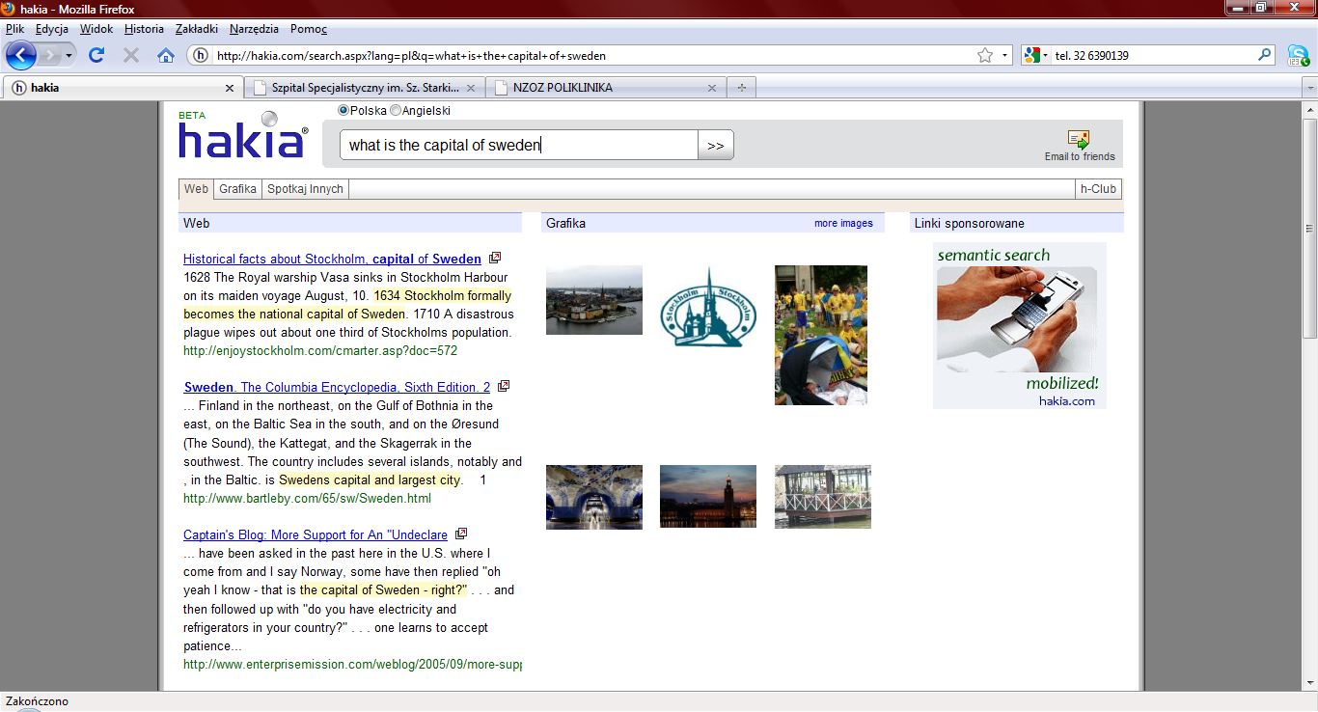Screen dimensions: 1318x712
Task: Close the Szpital Specjalistyczny tab
Action: (x=471, y=88)
